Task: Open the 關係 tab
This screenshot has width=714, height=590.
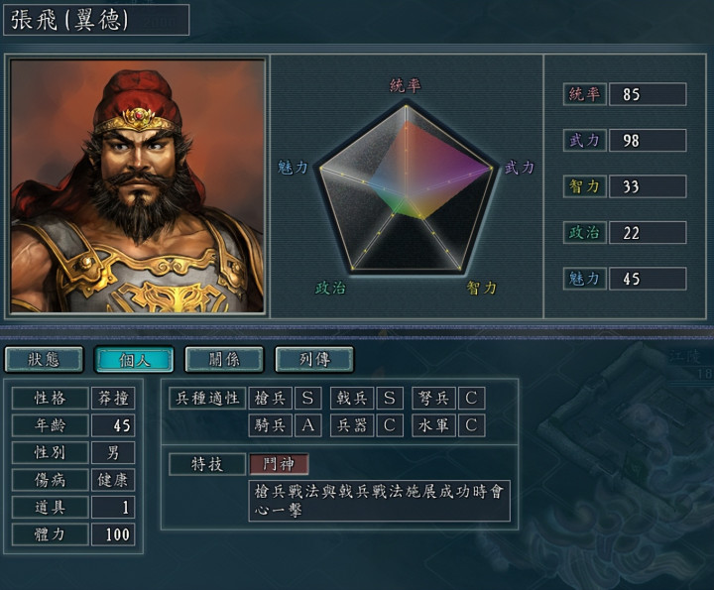Action: [x=223, y=359]
